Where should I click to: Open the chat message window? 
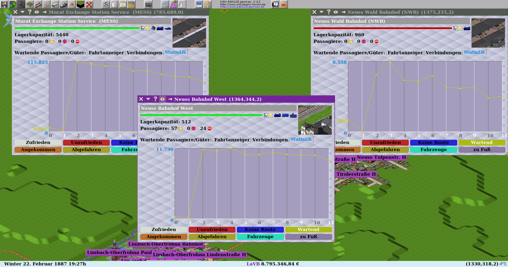point(275,4)
